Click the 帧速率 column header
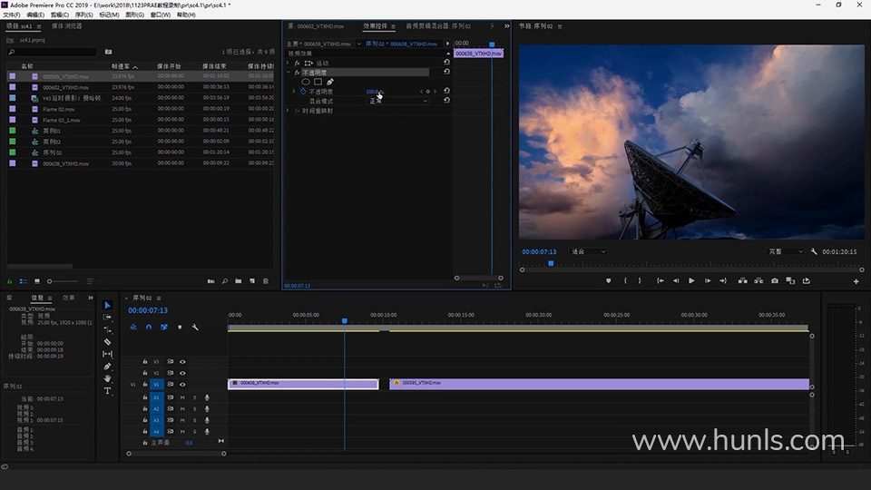The width and height of the screenshot is (871, 490). coord(122,66)
